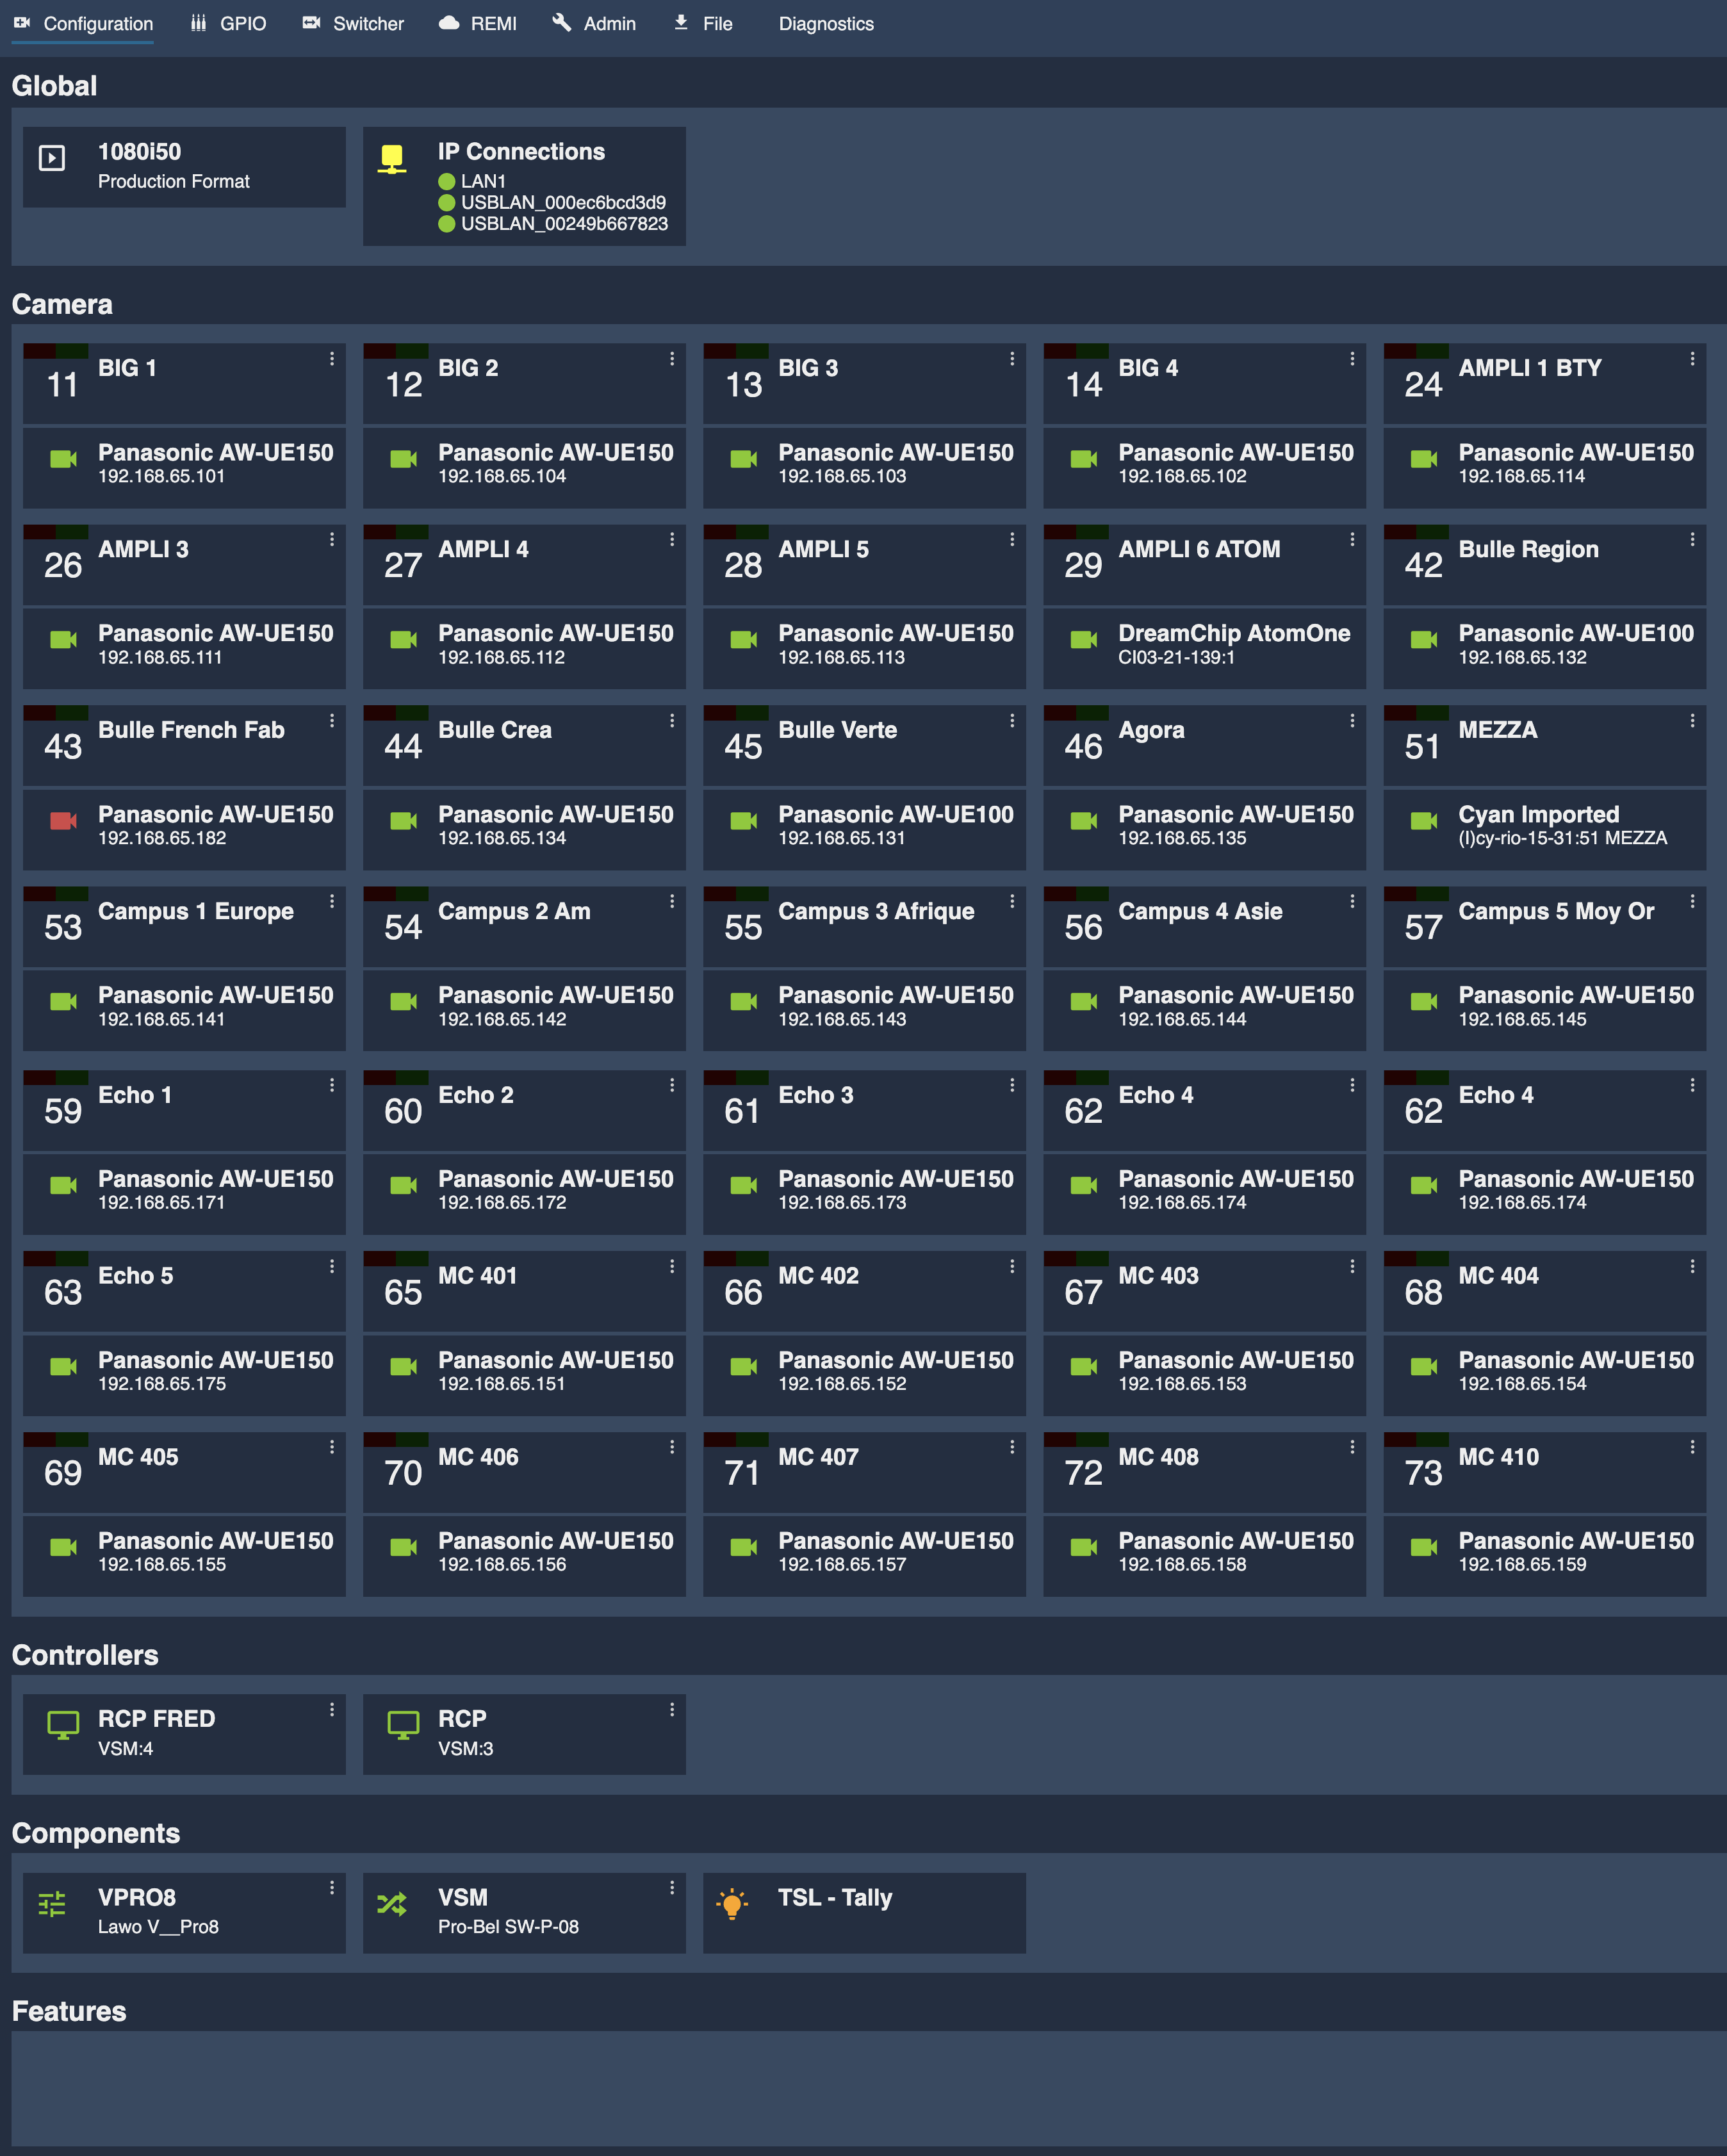Click the camera icon for 192.168.65.112
The image size is (1727, 2156).
403,640
